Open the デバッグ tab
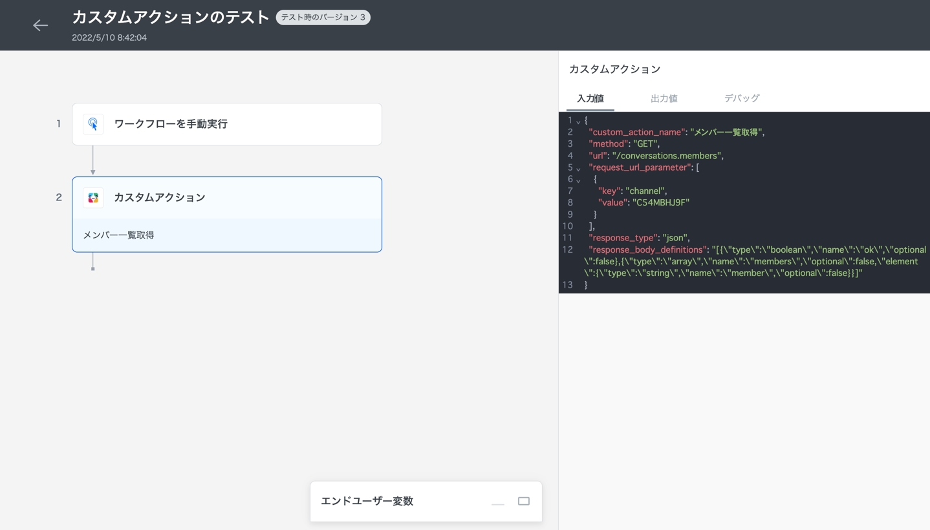The width and height of the screenshot is (930, 530). pyautogui.click(x=741, y=99)
